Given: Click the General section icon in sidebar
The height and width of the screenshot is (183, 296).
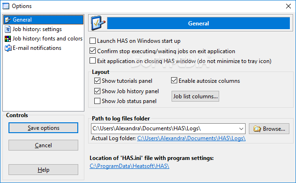Looking at the screenshot, I should coord(8,20).
